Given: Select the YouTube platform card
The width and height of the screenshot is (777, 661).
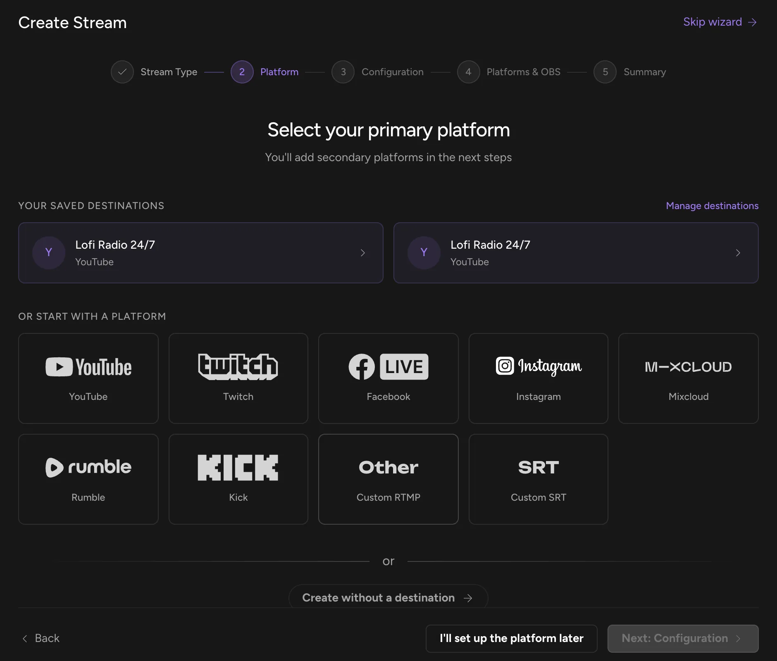Looking at the screenshot, I should (88, 378).
